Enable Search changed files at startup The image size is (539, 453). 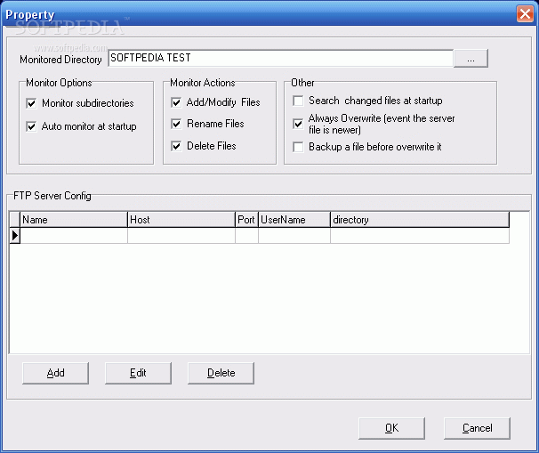coord(298,101)
